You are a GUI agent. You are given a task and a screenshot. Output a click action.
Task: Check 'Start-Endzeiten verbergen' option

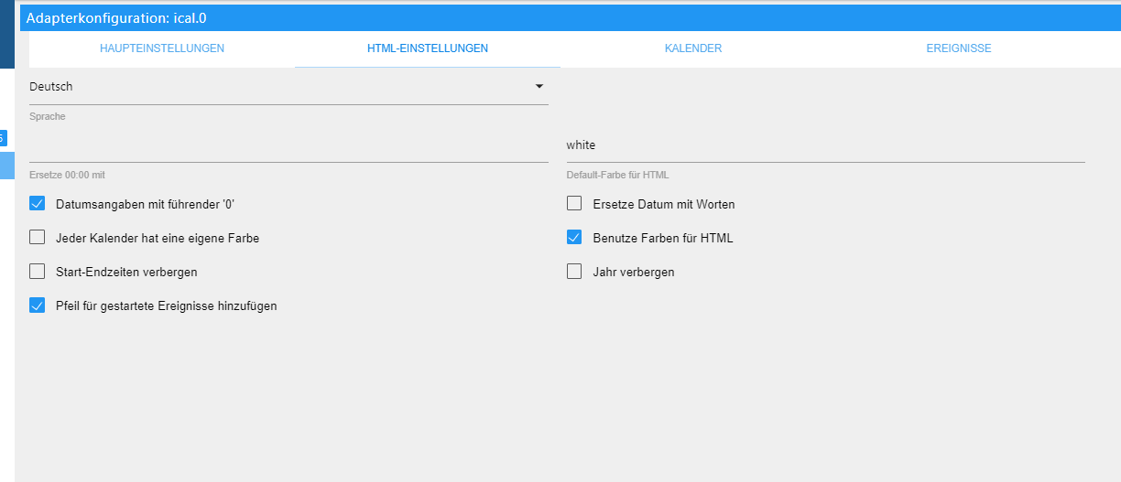point(38,272)
